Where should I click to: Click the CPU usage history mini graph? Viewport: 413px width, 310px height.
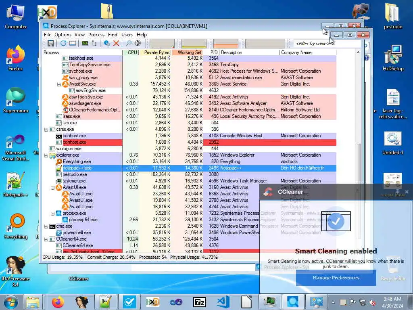click(162, 44)
